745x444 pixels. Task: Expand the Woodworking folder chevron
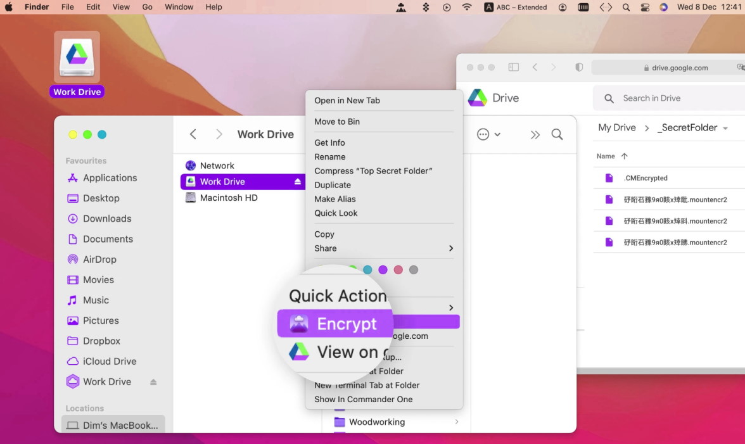point(457,422)
